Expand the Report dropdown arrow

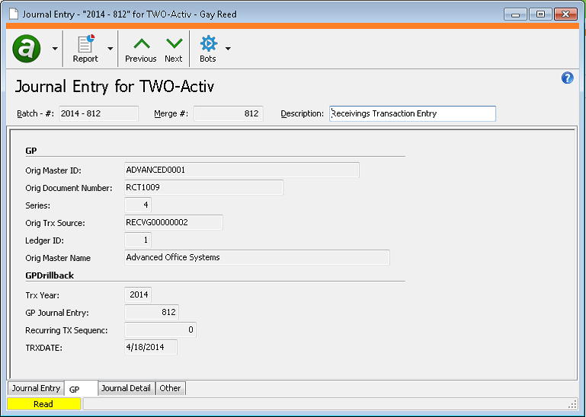pos(110,49)
